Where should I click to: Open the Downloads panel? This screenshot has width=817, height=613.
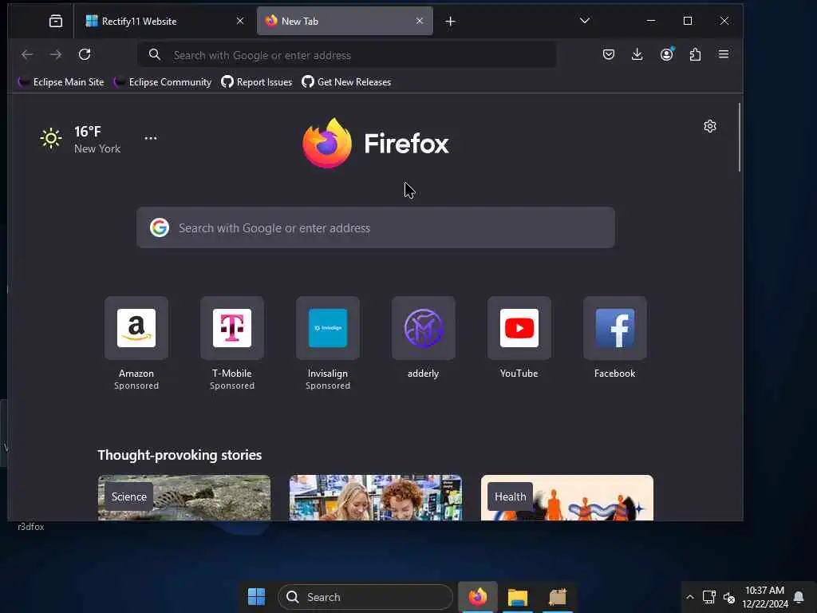637,54
